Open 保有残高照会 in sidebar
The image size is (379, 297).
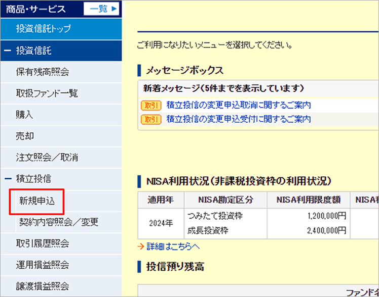click(43, 72)
